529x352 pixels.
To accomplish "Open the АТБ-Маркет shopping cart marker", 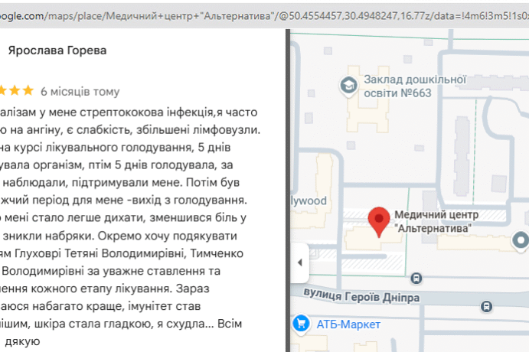I will (302, 324).
